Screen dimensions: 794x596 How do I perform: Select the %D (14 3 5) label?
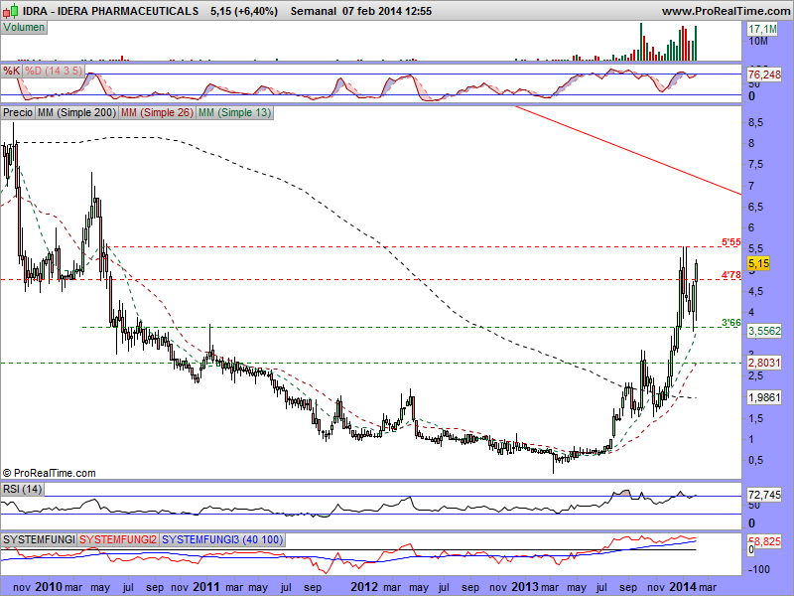54,71
